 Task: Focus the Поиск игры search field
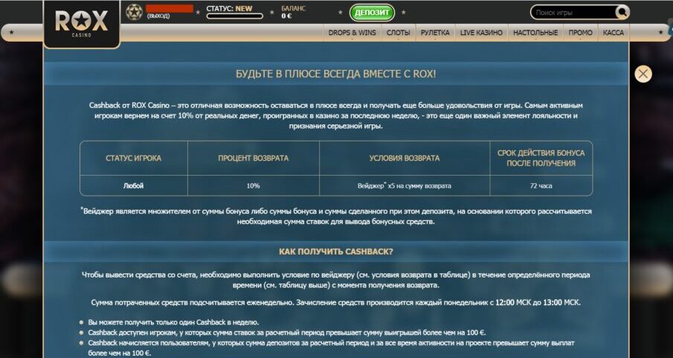574,13
